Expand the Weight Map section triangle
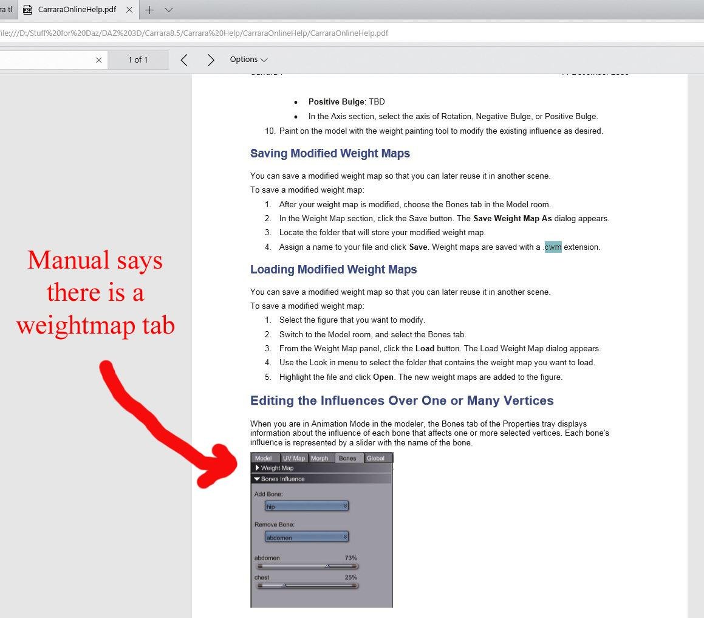Image resolution: width=704 pixels, height=618 pixels. (x=258, y=468)
